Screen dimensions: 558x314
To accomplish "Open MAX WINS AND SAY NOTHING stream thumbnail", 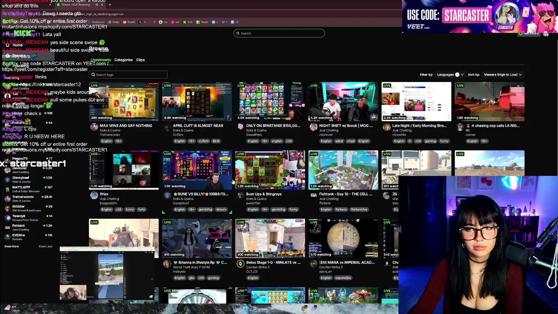I will click(x=124, y=102).
